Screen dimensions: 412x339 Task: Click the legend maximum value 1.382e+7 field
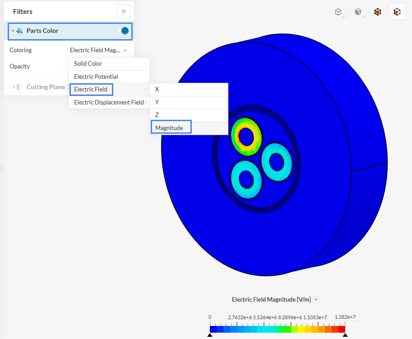[x=345, y=317]
